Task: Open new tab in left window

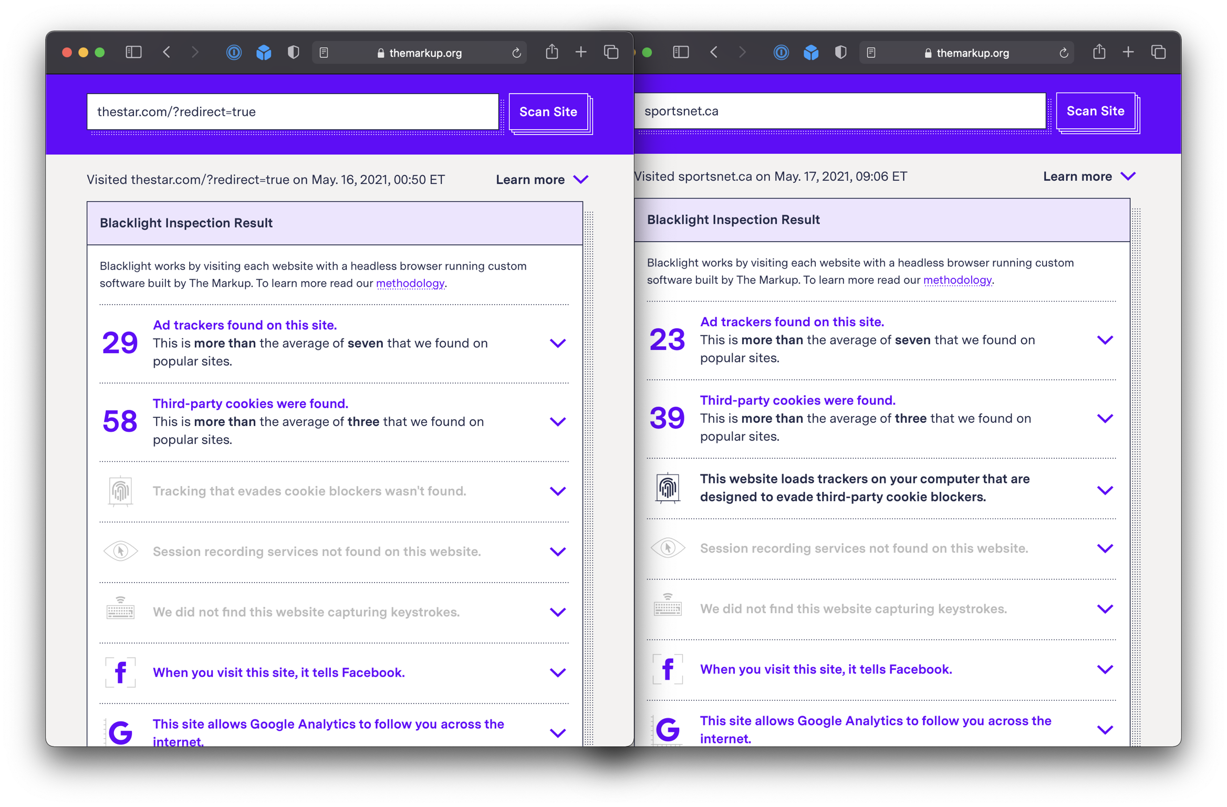Action: pyautogui.click(x=581, y=52)
